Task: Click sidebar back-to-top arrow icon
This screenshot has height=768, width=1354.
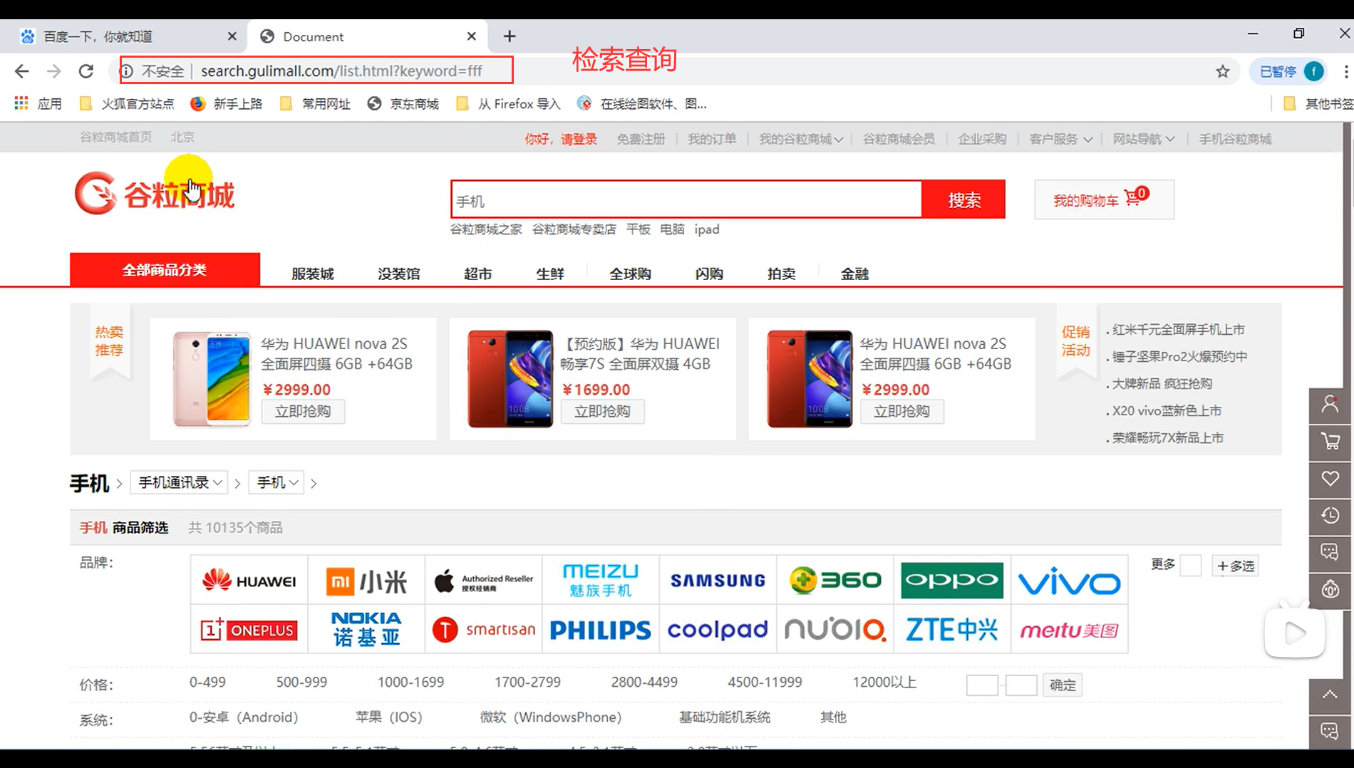Action: (x=1330, y=695)
